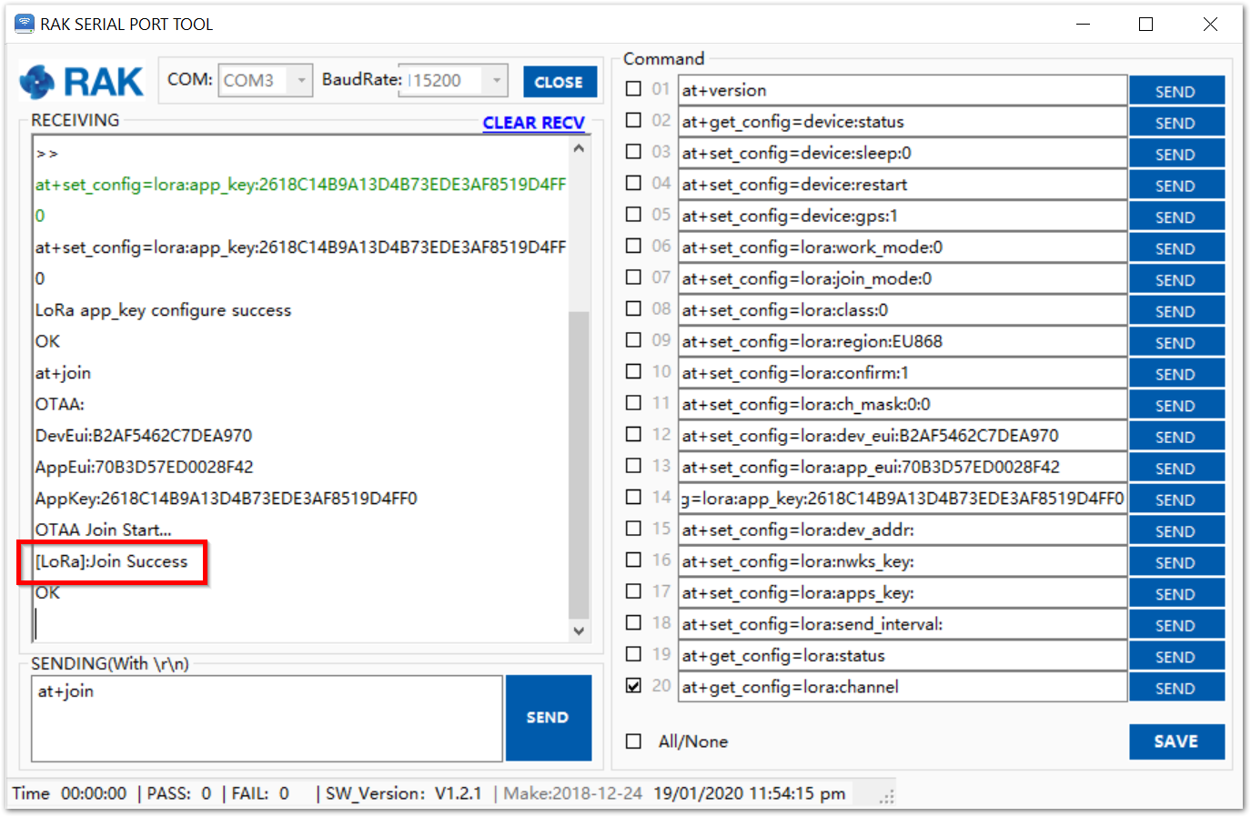Click the lora:join_mode:0 command field
Viewport: 1251px width, 817px height.
(x=903, y=278)
